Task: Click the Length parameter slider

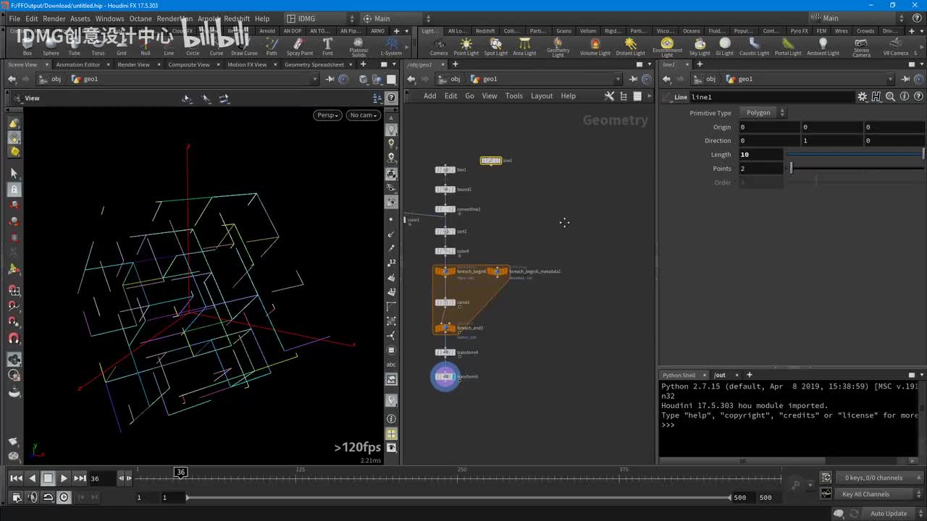Action: (x=855, y=155)
